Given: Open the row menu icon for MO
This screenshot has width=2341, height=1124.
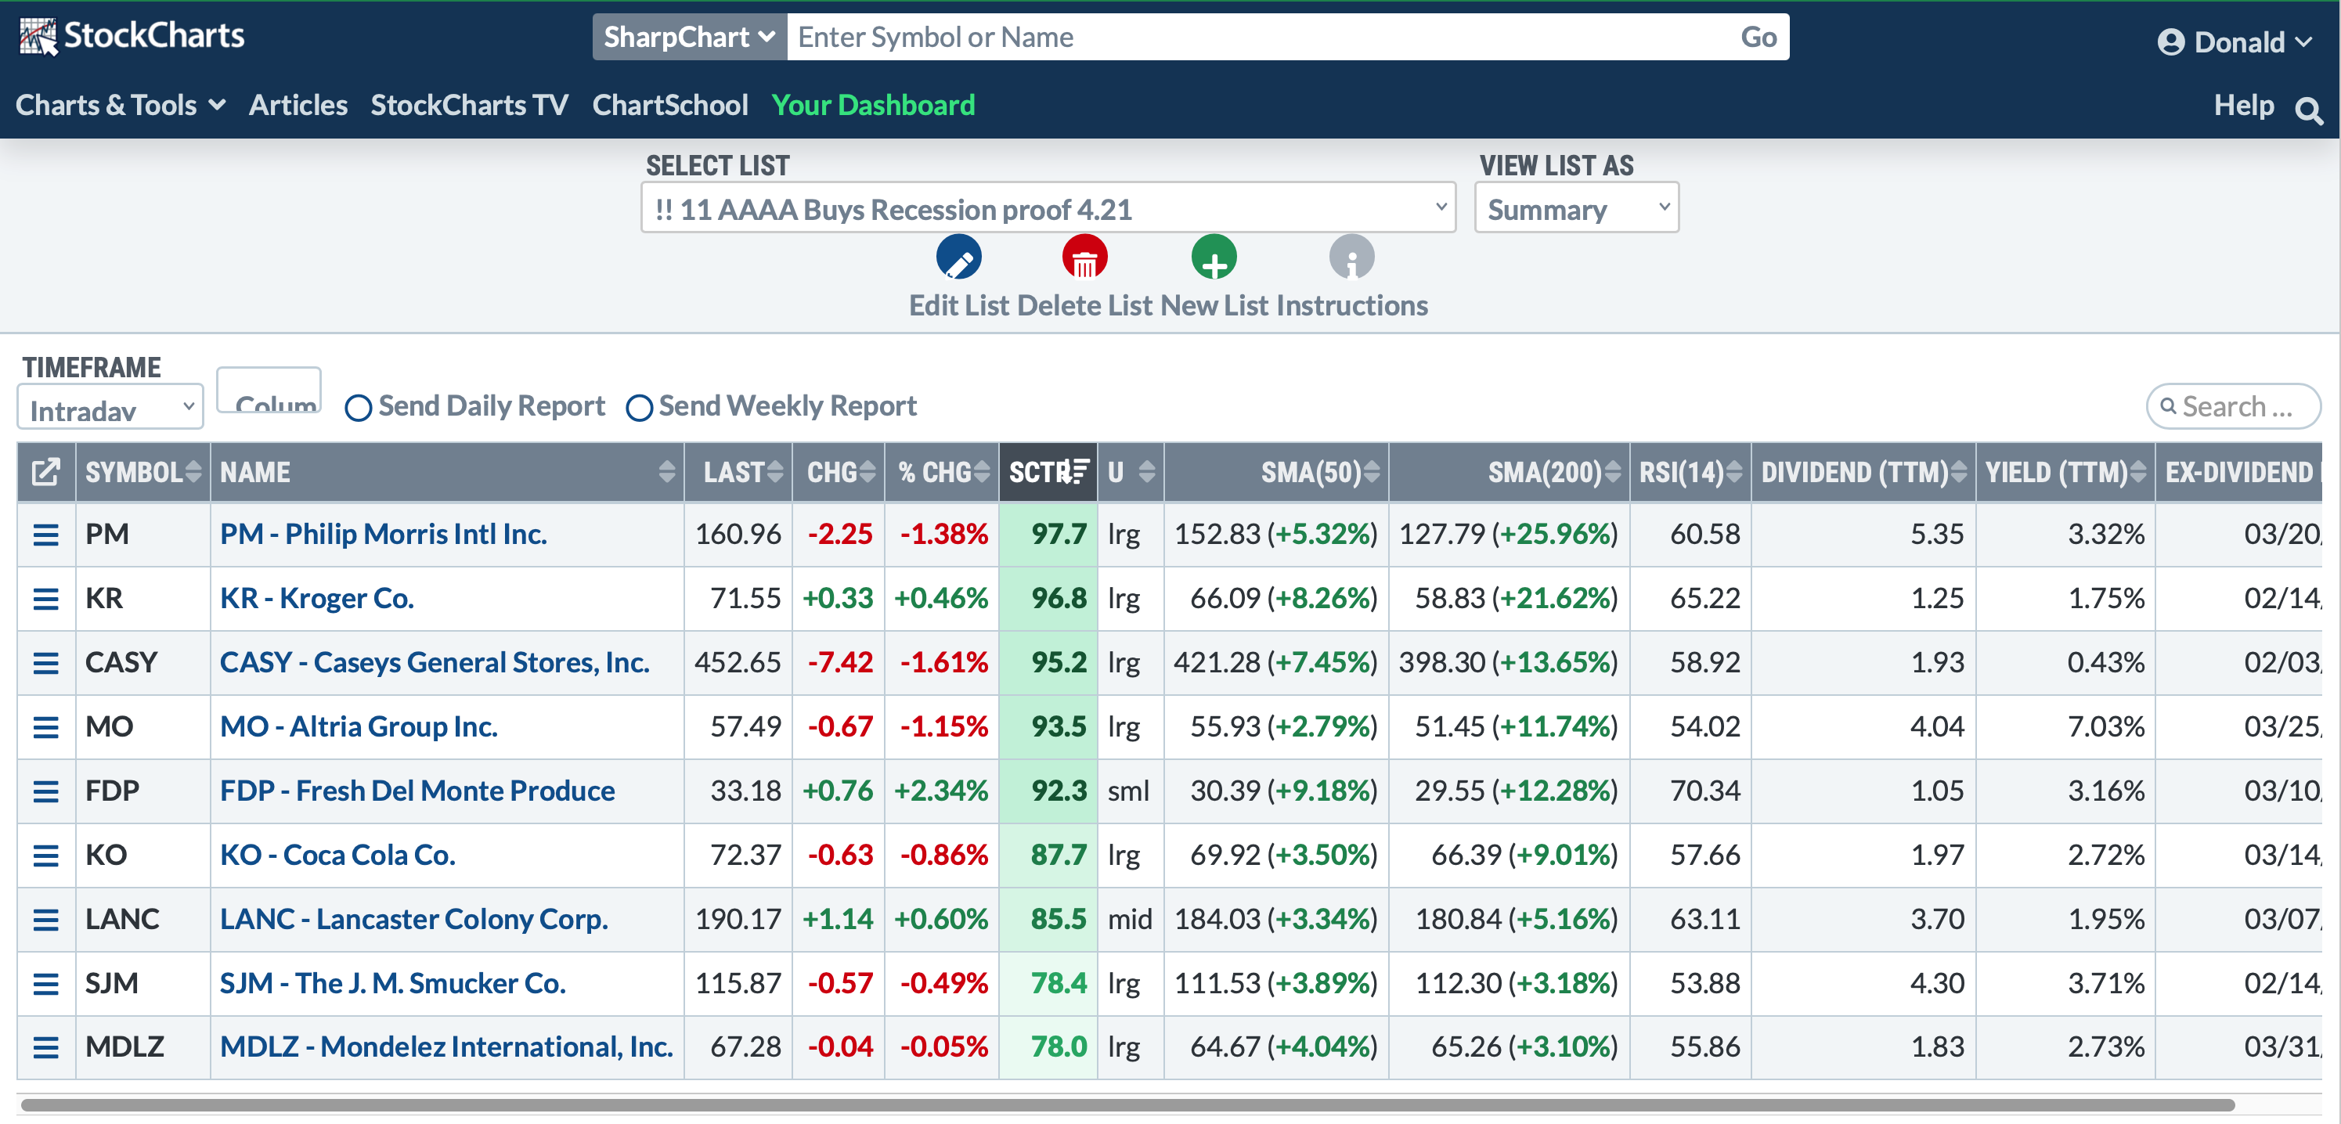Looking at the screenshot, I should [x=45, y=727].
